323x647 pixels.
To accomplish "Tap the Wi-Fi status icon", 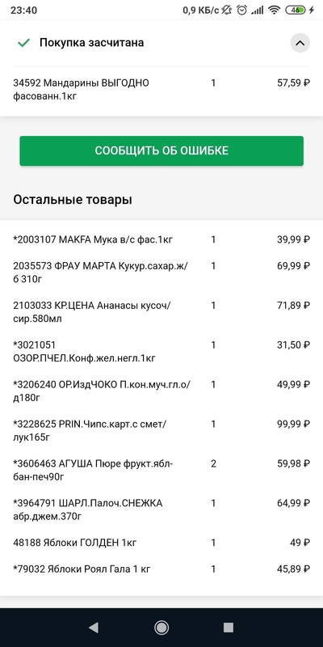I will 274,11.
